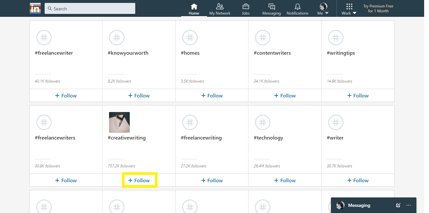
Task: Click the LinkedIn logo icon
Action: pyautogui.click(x=35, y=8)
